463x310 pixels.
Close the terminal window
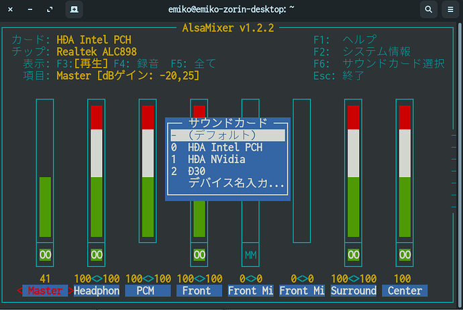(x=10, y=9)
